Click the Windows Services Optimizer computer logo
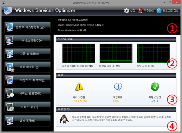Image resolution: width=182 pixels, height=133 pixels. pyautogui.click(x=8, y=10)
